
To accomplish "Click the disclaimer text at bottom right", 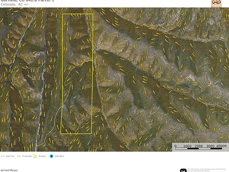I will pos(206,170).
